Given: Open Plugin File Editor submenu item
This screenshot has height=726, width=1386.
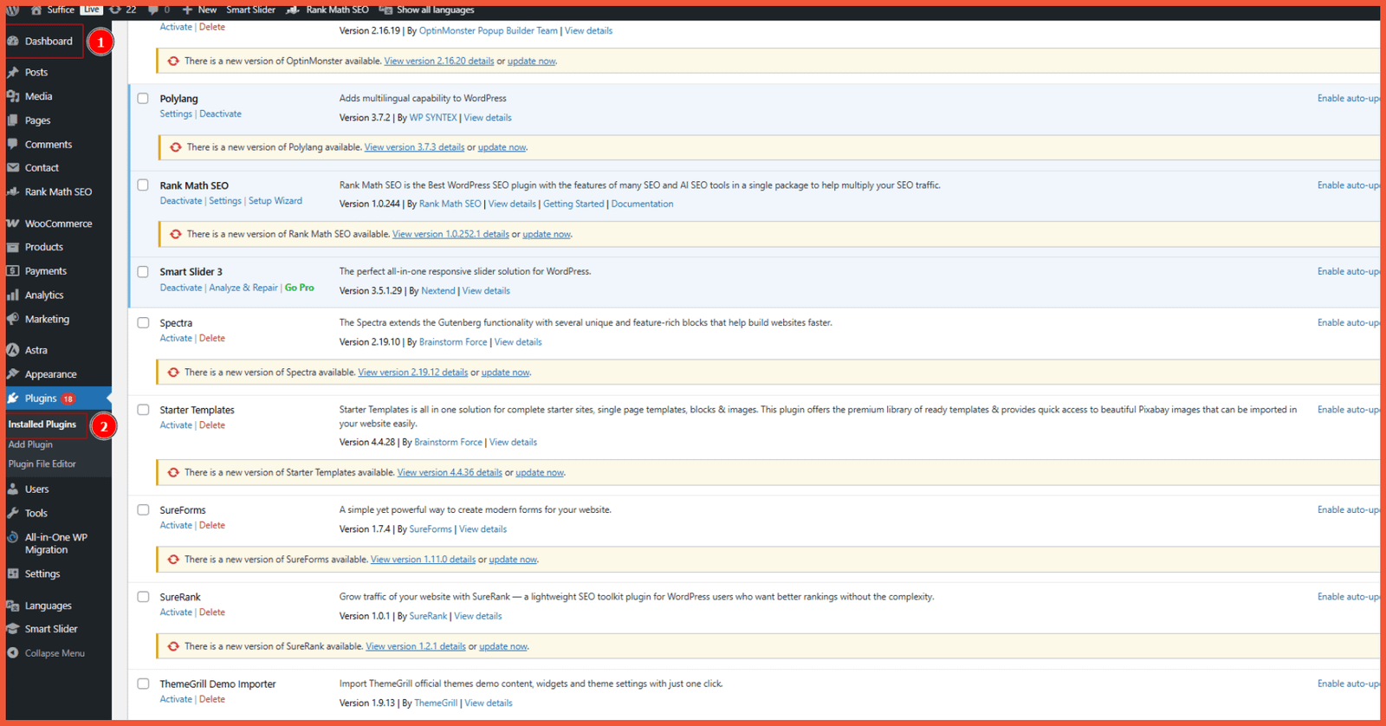Looking at the screenshot, I should pos(42,464).
